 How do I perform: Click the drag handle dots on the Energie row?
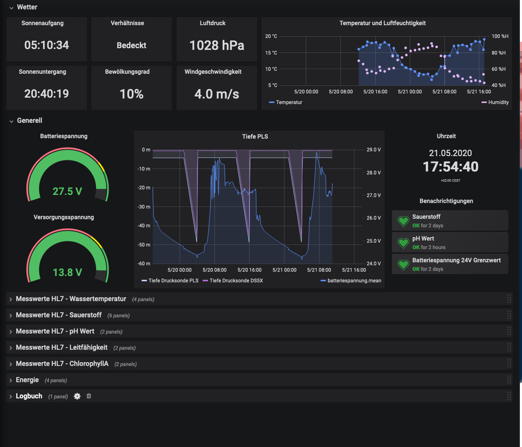[x=509, y=380]
